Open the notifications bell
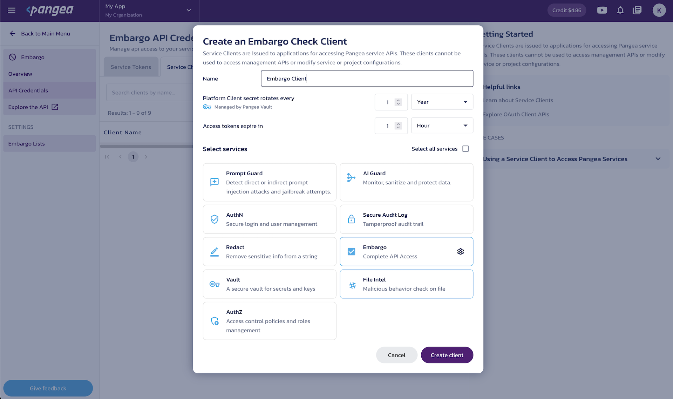 620,10
